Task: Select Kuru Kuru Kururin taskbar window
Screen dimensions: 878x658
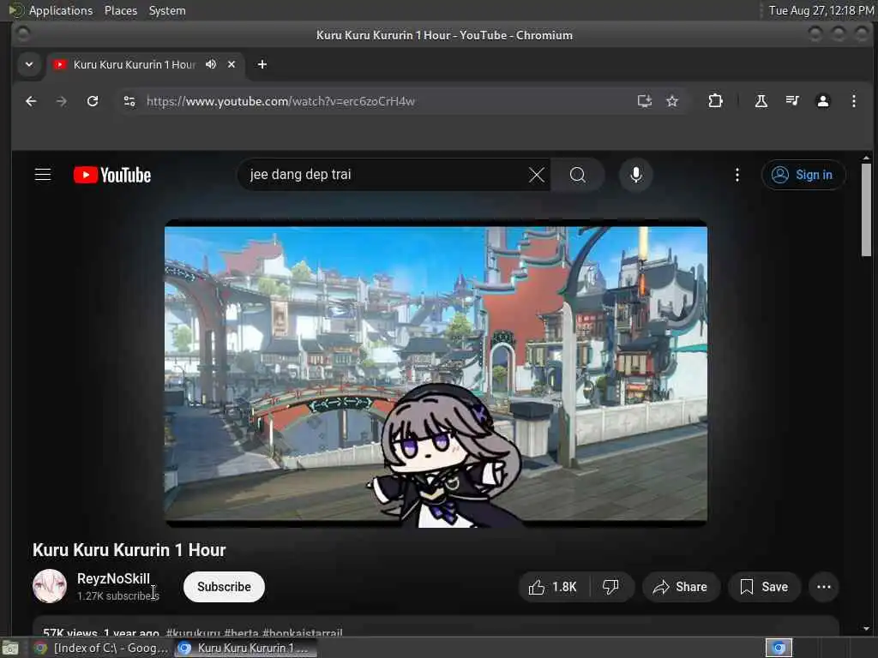Action: [245, 648]
